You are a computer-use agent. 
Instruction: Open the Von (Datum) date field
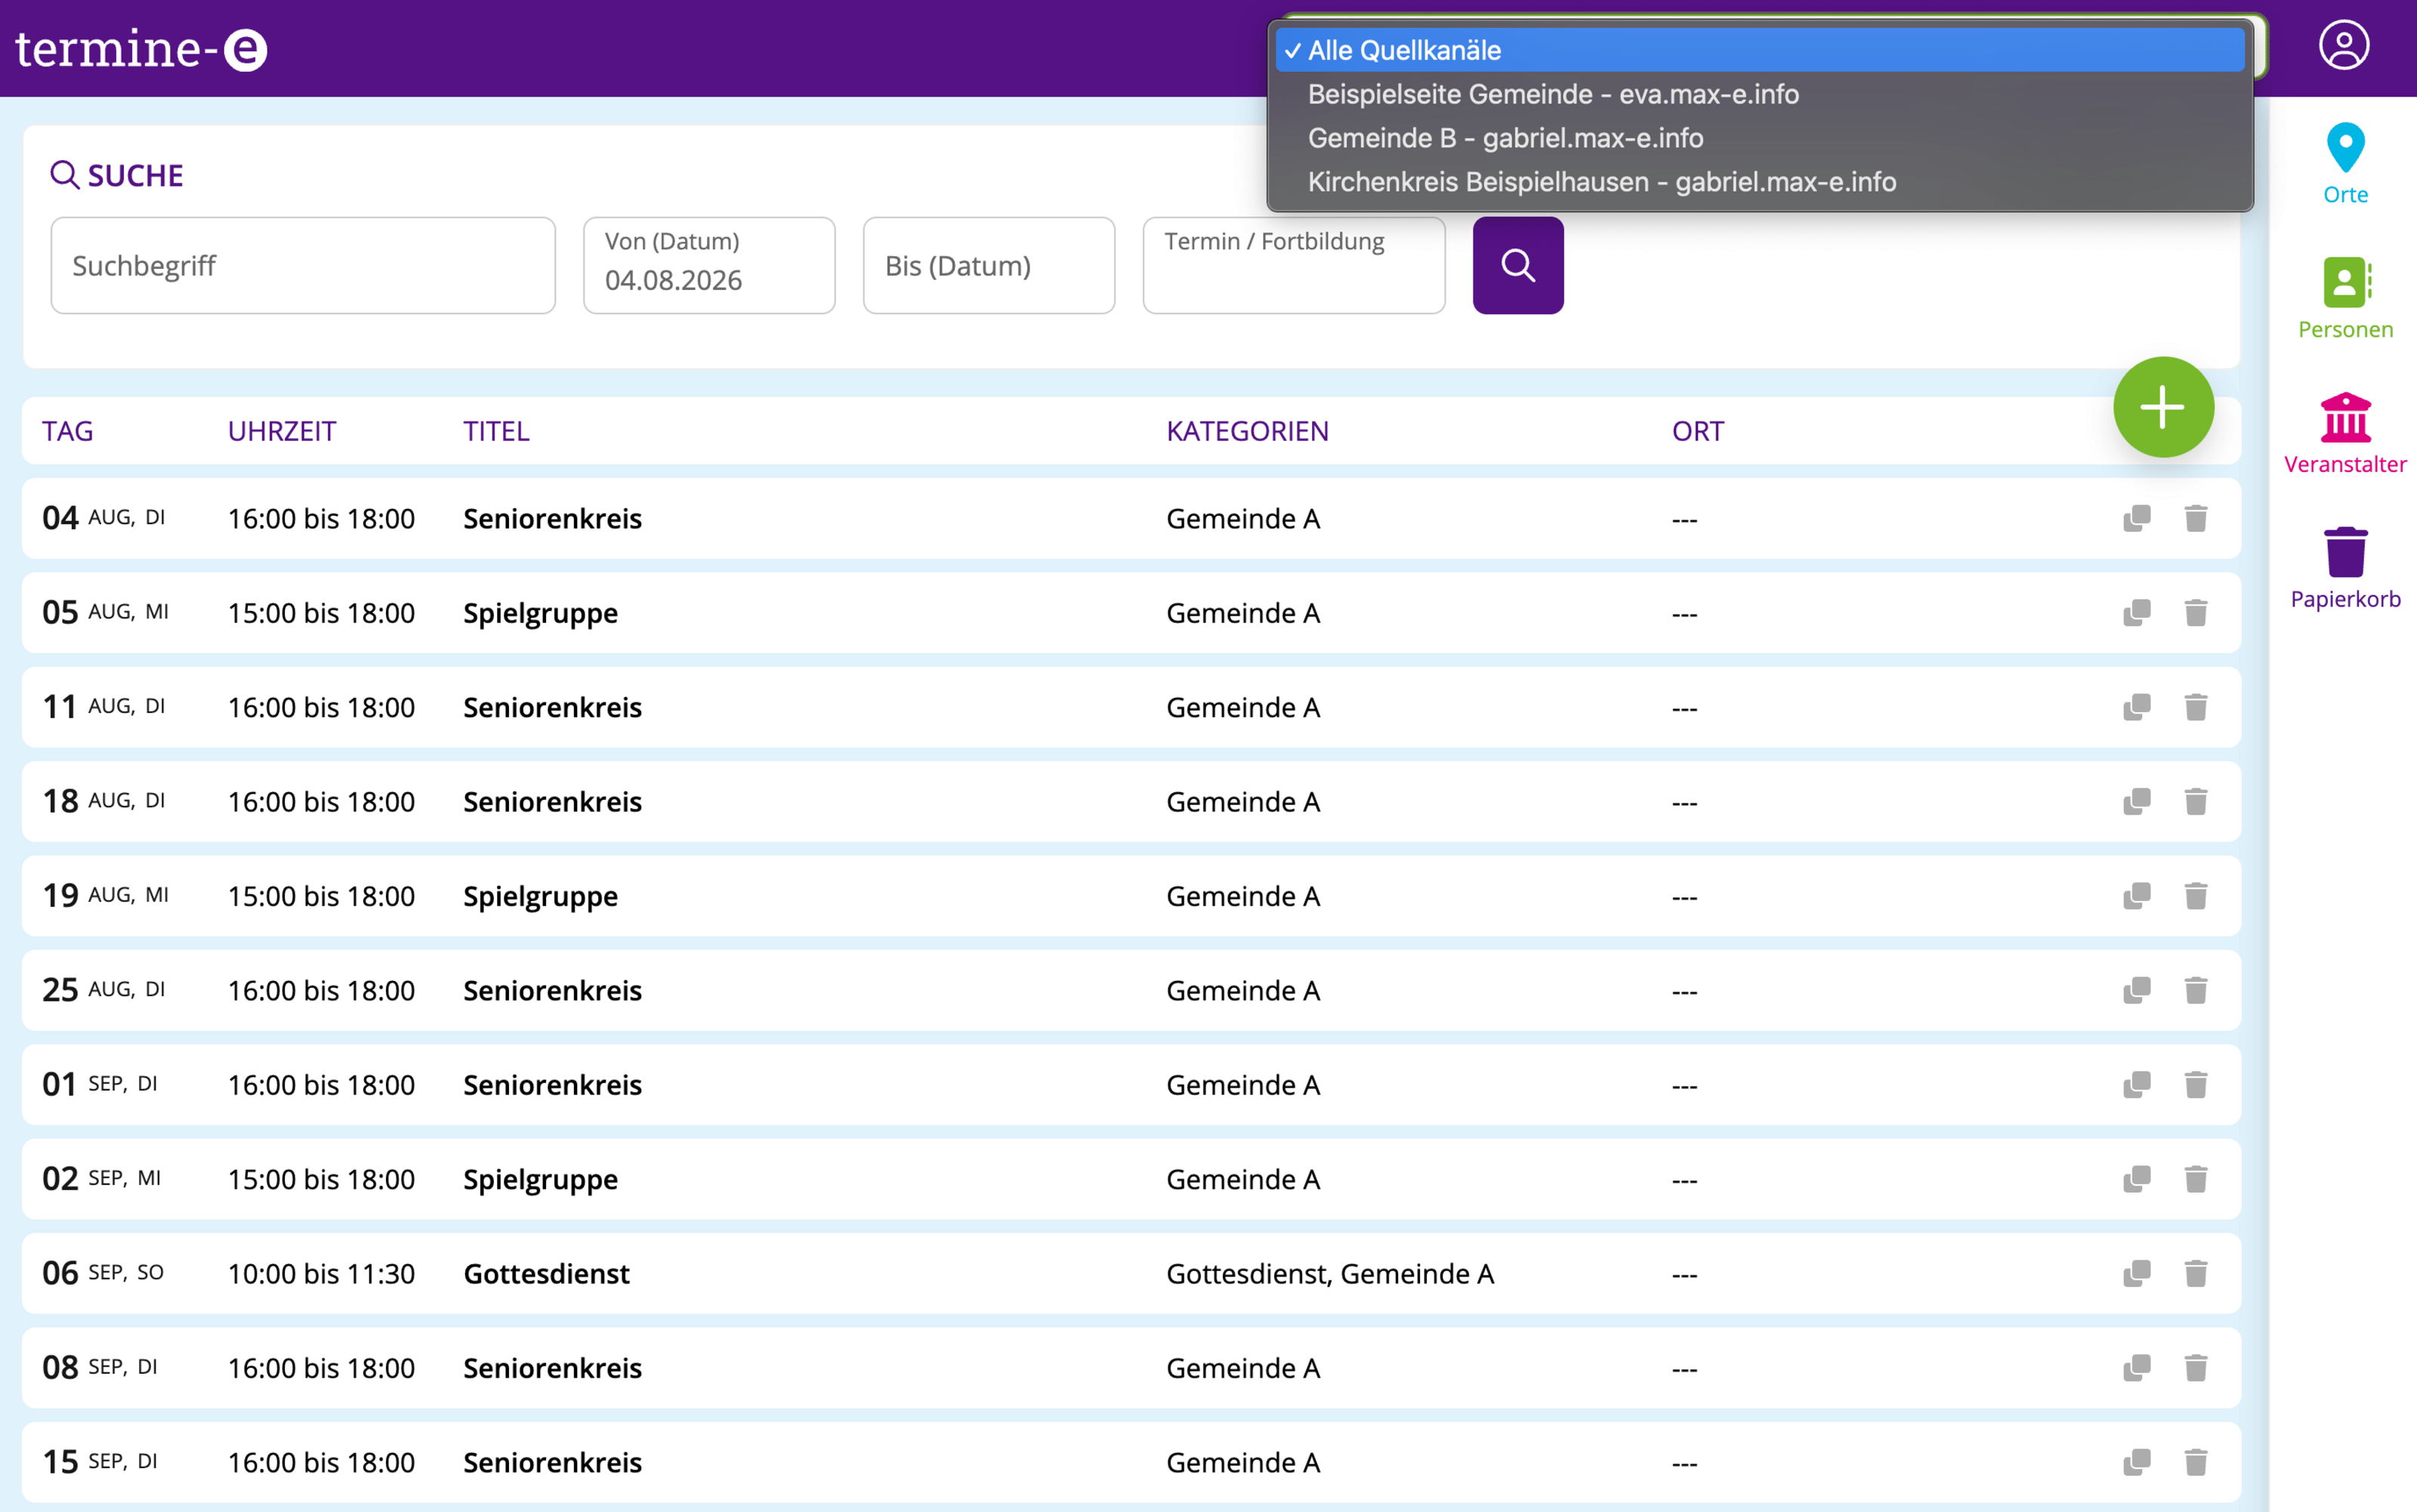tap(709, 265)
